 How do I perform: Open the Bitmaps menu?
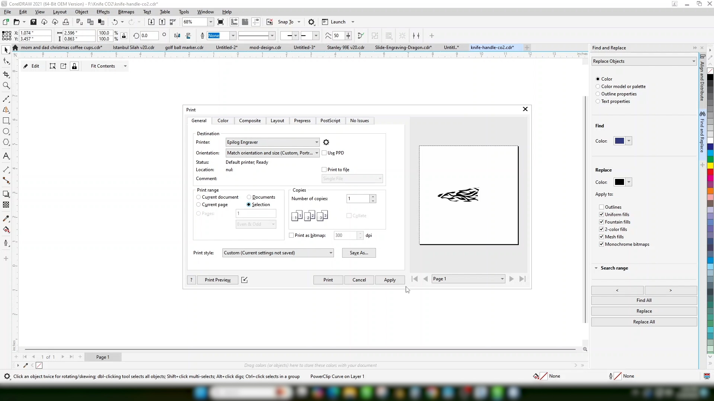(126, 12)
